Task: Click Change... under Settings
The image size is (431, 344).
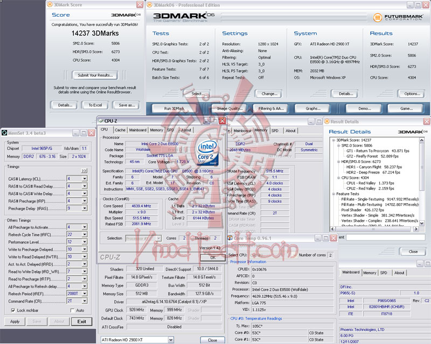Action: (x=269, y=94)
